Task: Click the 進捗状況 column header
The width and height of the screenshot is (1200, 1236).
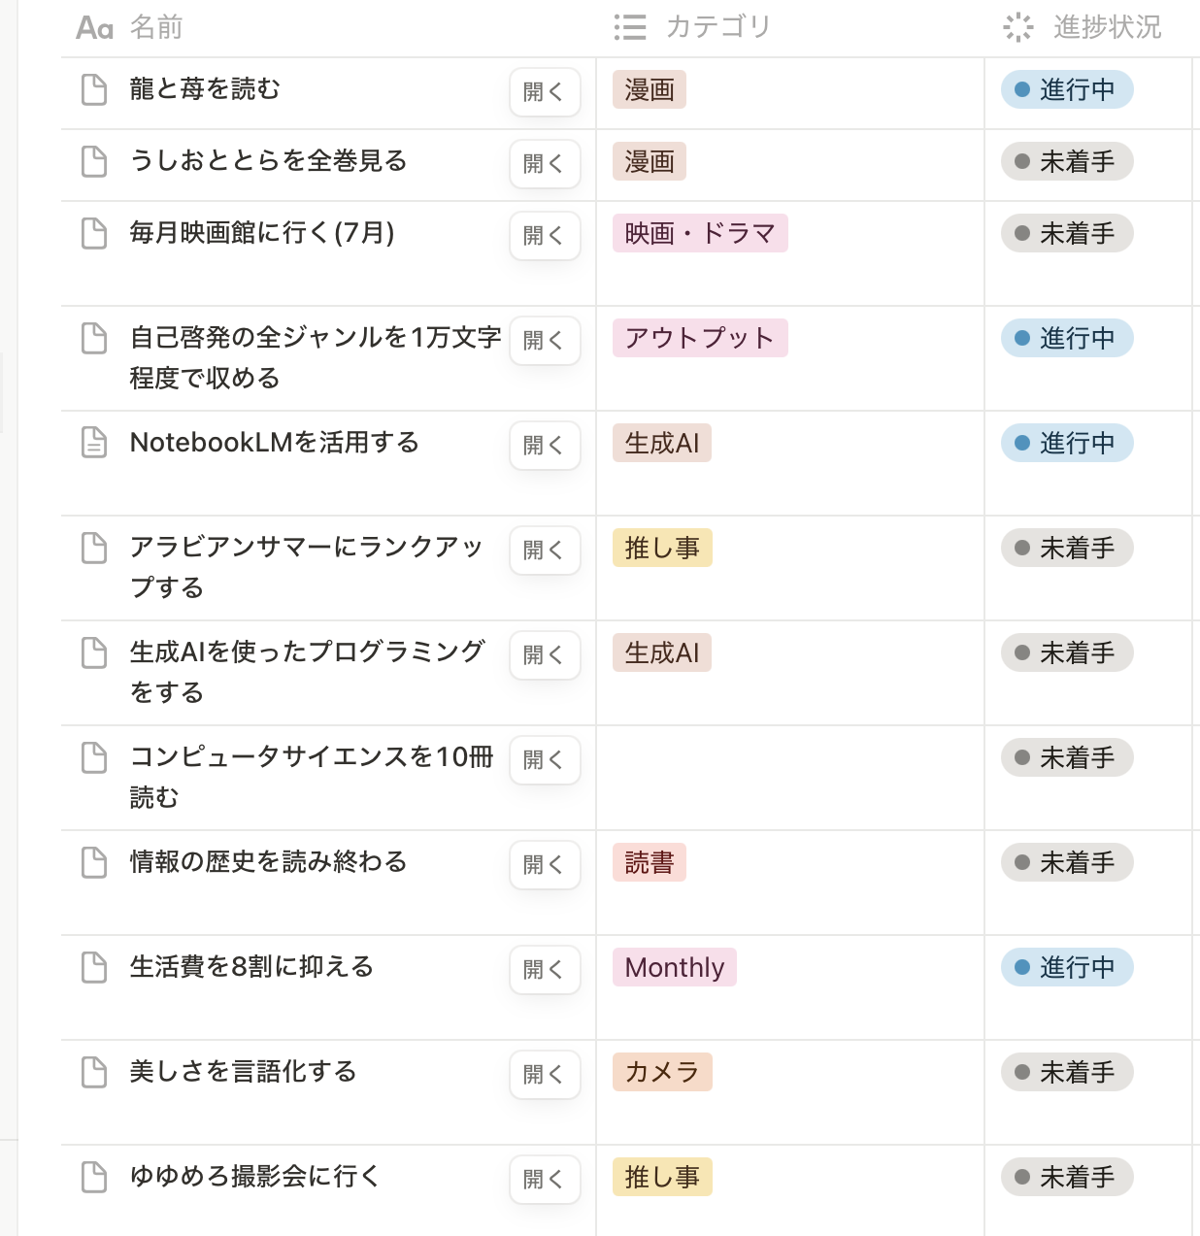Action: coord(1106,27)
